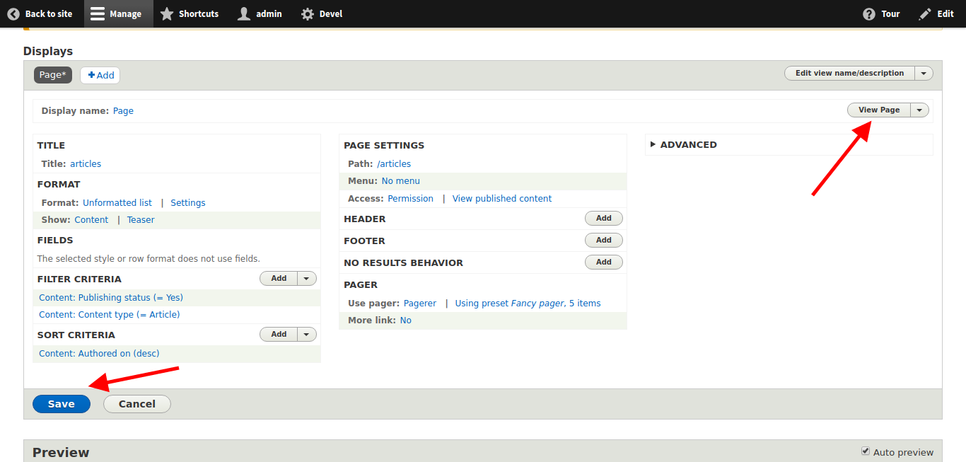Open the View Page dropdown arrow

[x=919, y=110]
